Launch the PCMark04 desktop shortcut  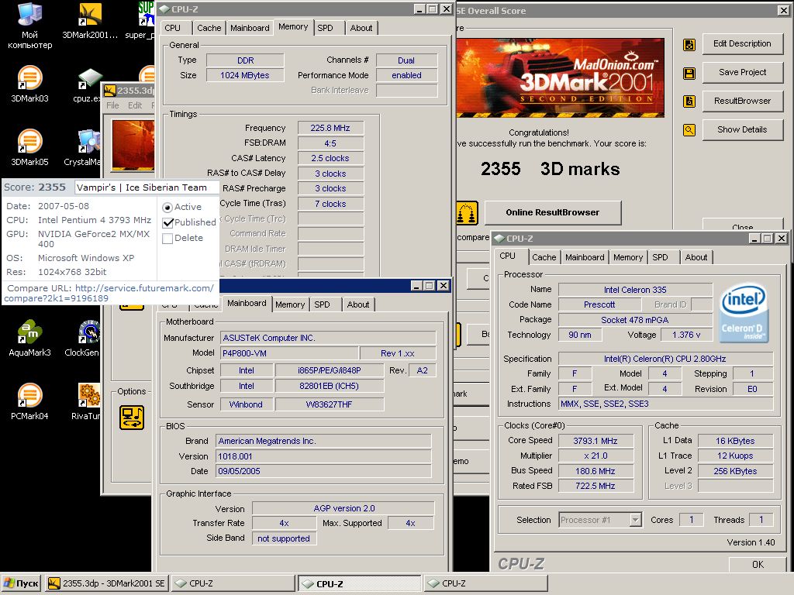(x=29, y=402)
